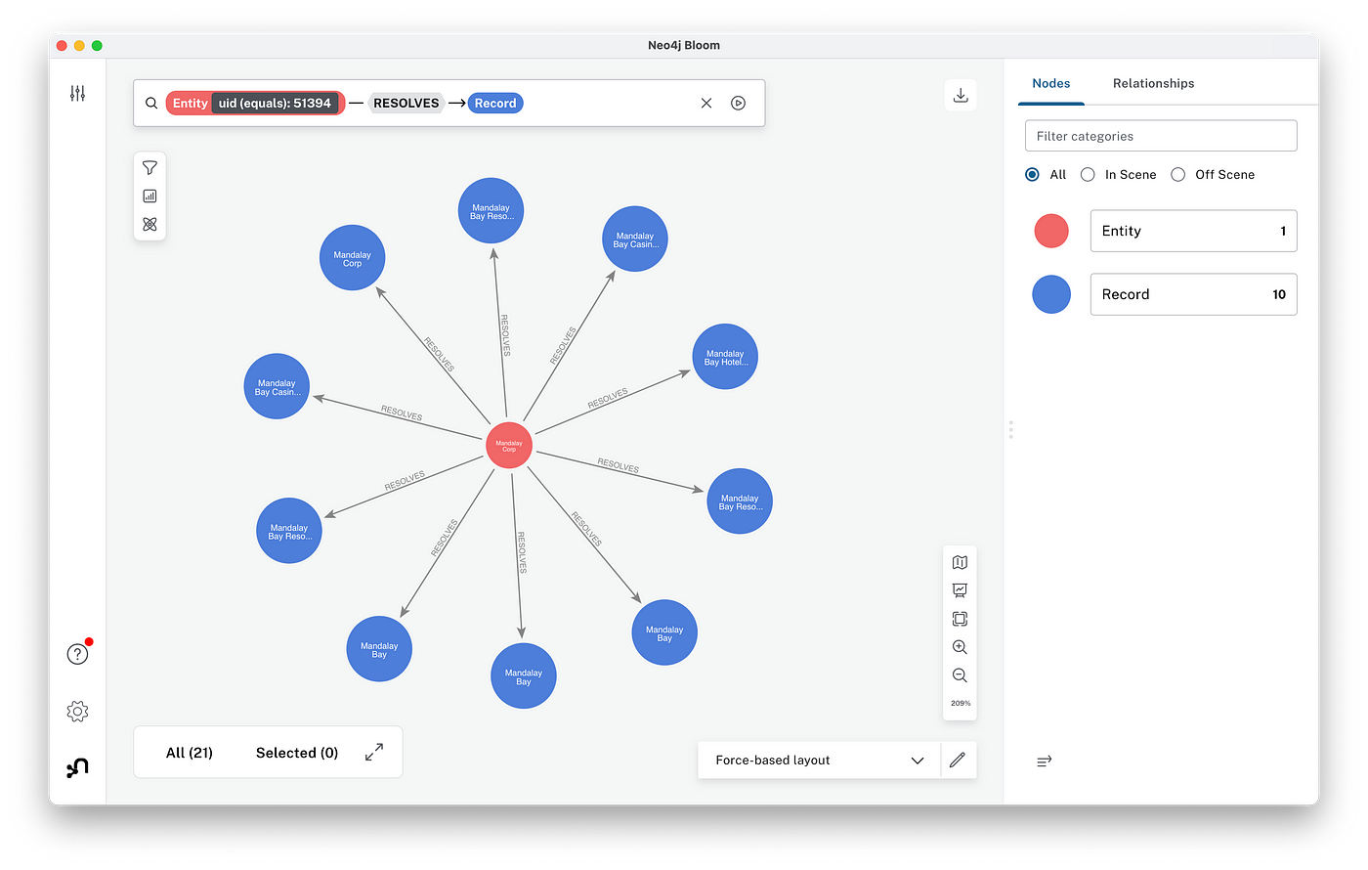Open the perspective drawer sliders icon
The height and width of the screenshot is (870, 1368).
pos(77,93)
